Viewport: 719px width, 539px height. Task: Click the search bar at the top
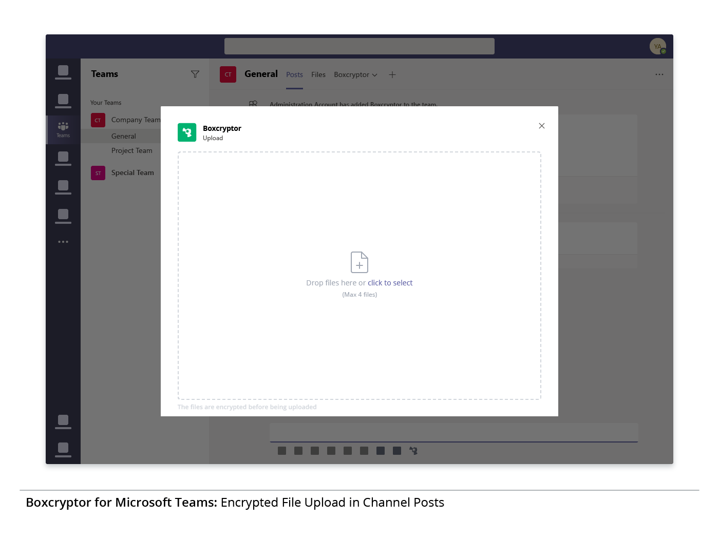point(359,46)
